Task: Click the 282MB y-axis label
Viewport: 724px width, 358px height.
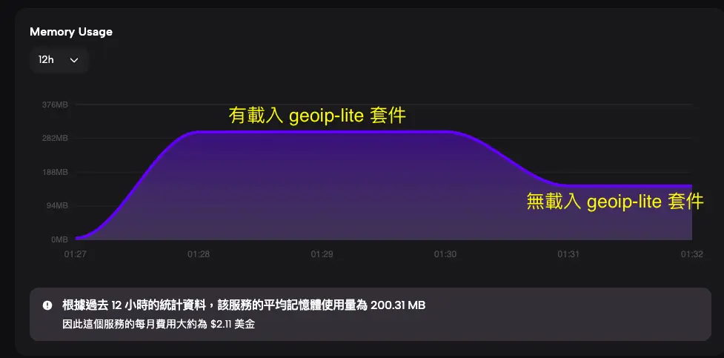Action: (55, 139)
